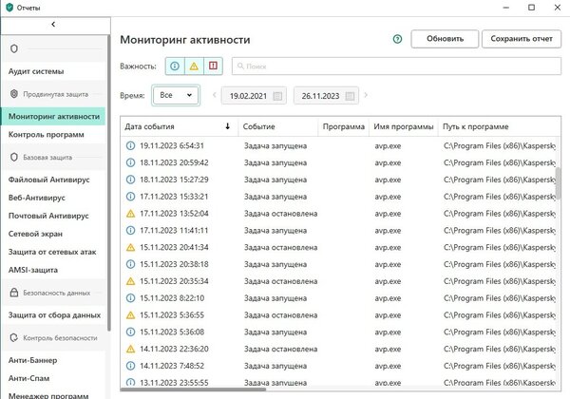
Task: Open Защита от сетевых атак report
Action: tap(52, 252)
